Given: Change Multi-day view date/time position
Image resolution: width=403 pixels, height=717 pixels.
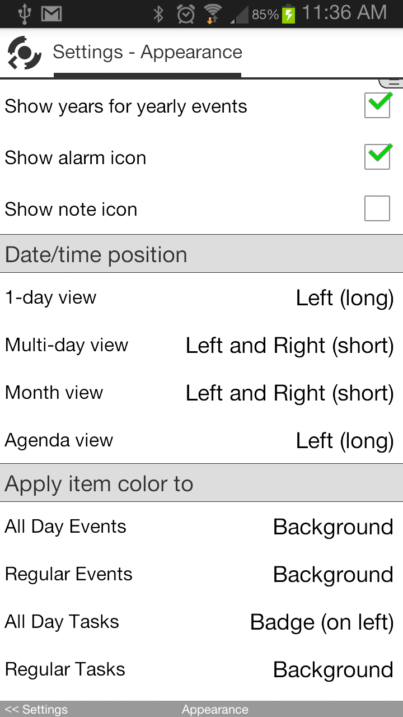Looking at the screenshot, I should coord(289,346).
